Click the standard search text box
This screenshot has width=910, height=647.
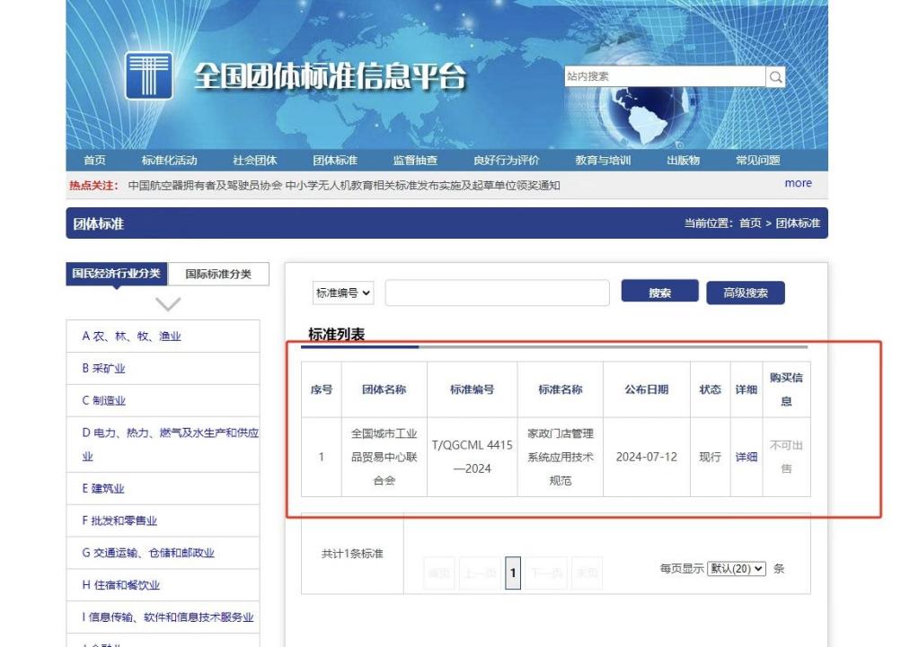click(497, 293)
